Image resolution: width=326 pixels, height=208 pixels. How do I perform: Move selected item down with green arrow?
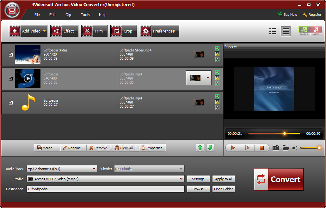tap(210, 148)
